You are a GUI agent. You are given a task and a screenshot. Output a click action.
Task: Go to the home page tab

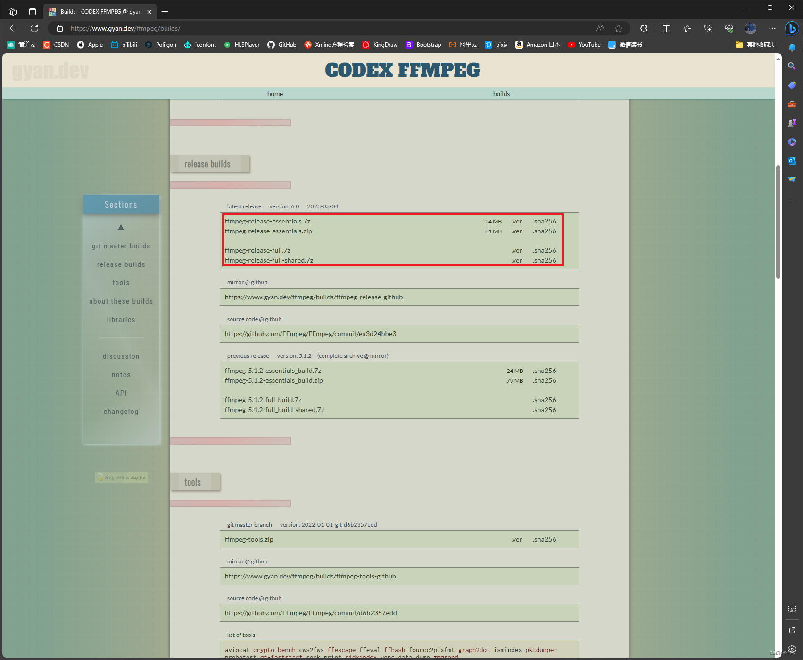pyautogui.click(x=275, y=94)
